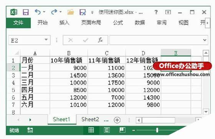
Task: Select the cell labeled 四月
Action: (x=35, y=90)
